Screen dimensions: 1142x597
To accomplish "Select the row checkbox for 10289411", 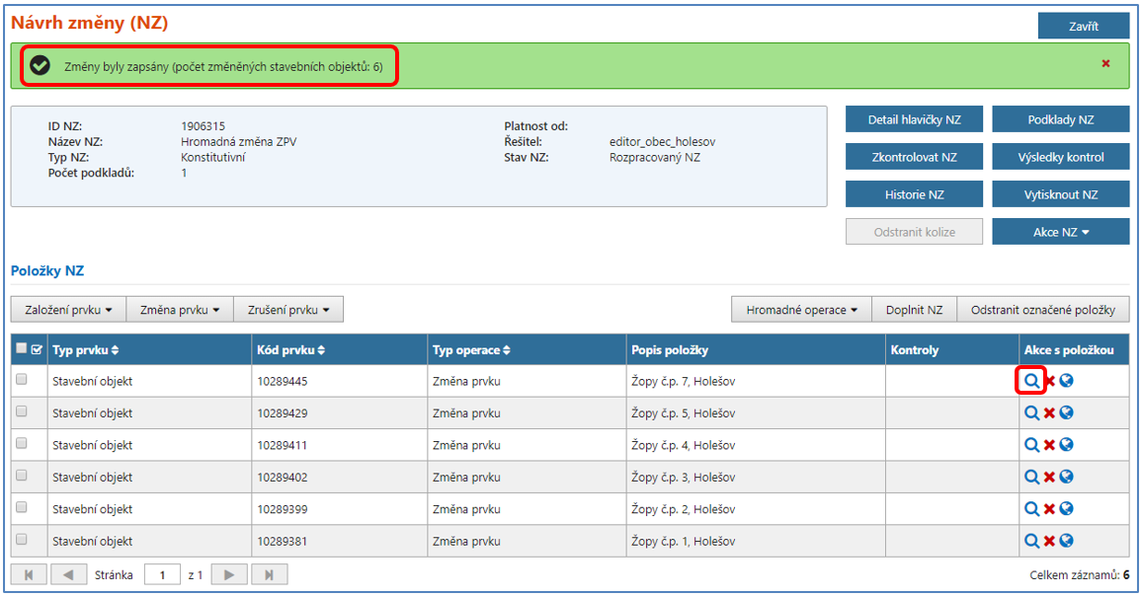I will [22, 444].
